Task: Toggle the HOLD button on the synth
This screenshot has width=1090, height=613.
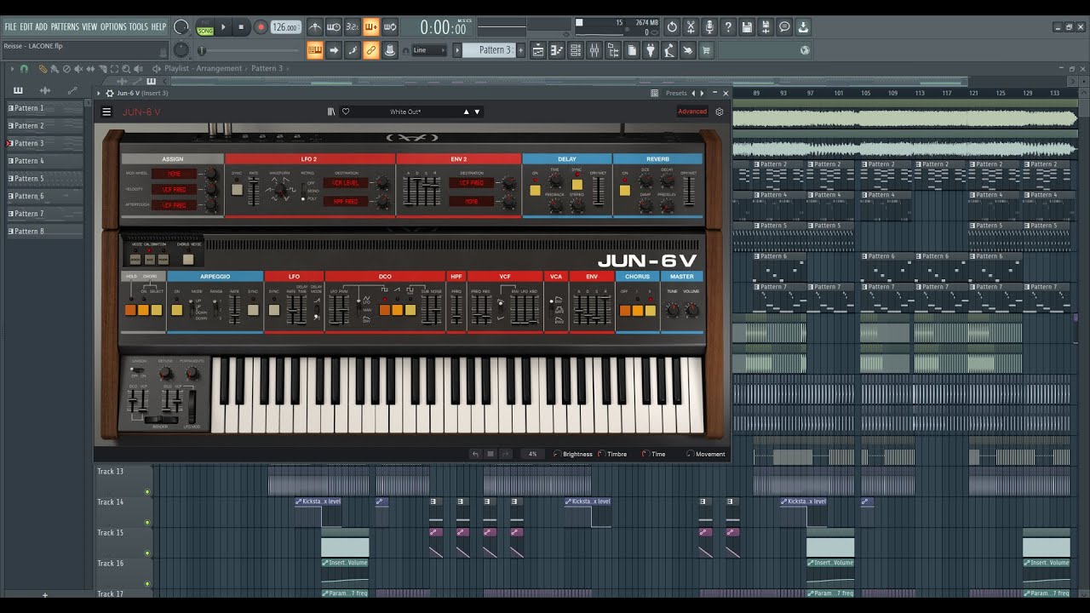Action: (x=130, y=310)
